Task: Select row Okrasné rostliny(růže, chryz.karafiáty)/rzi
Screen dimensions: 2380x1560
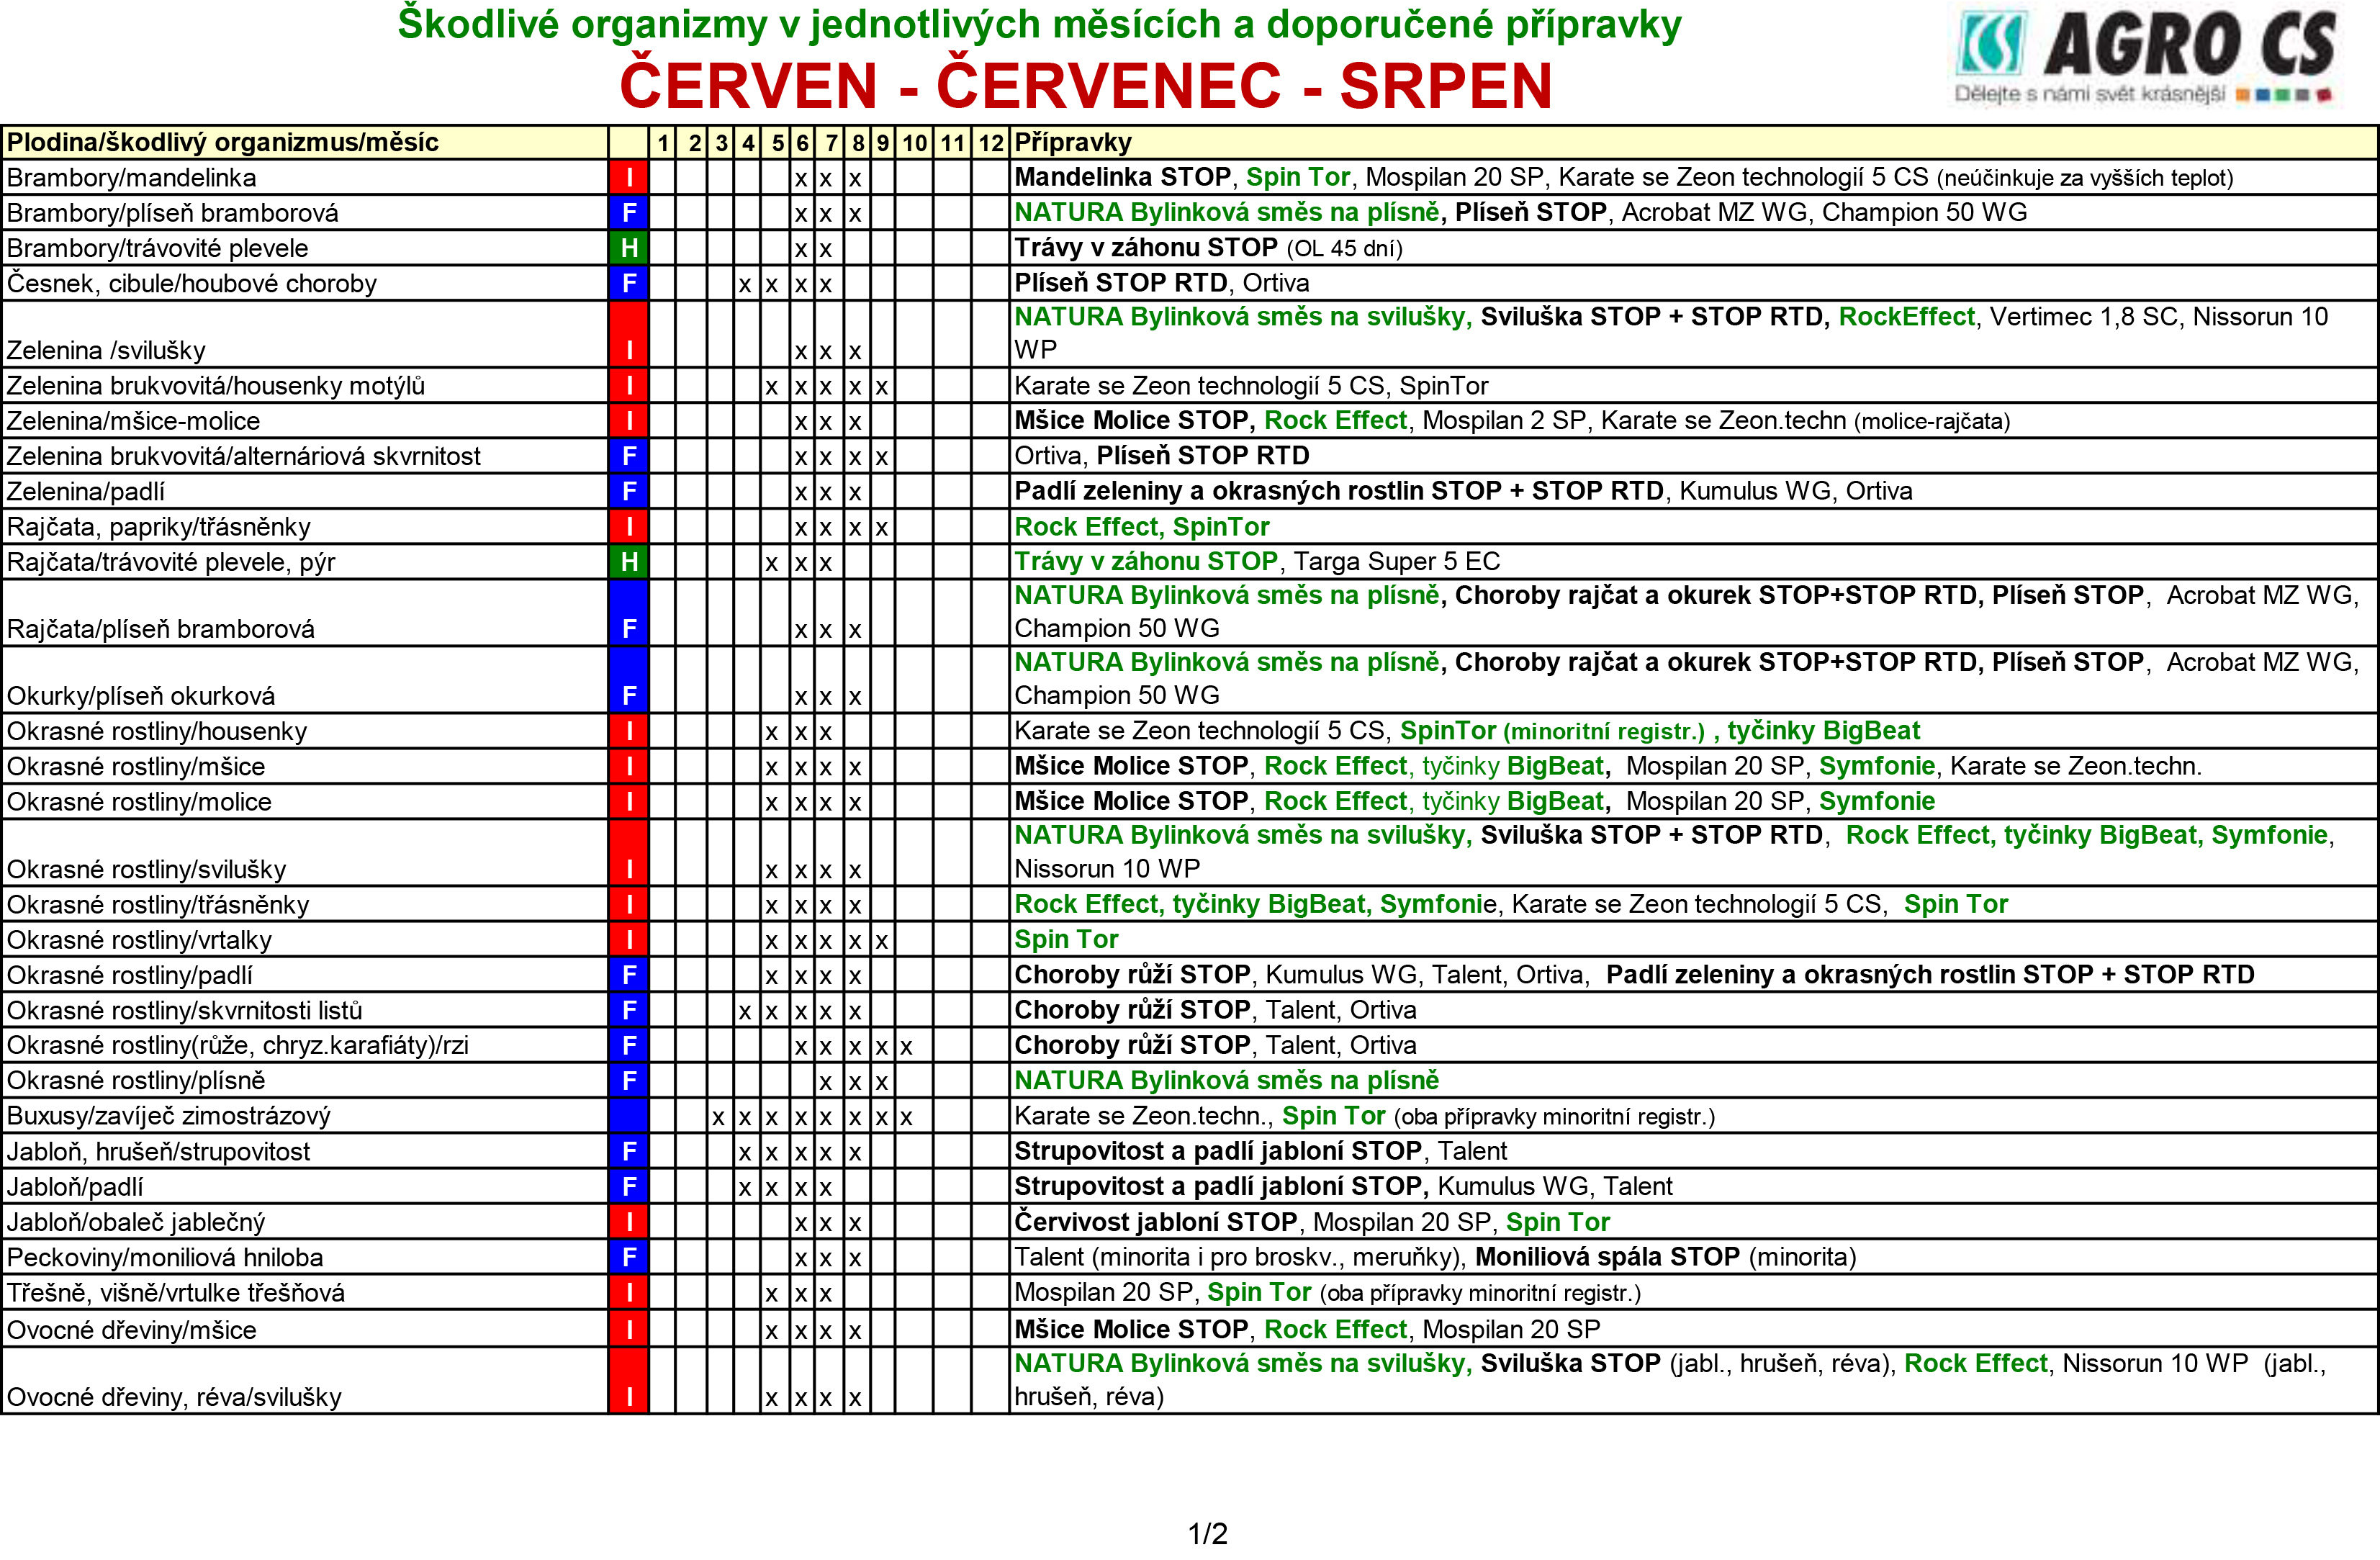Action: [x=1189, y=1045]
